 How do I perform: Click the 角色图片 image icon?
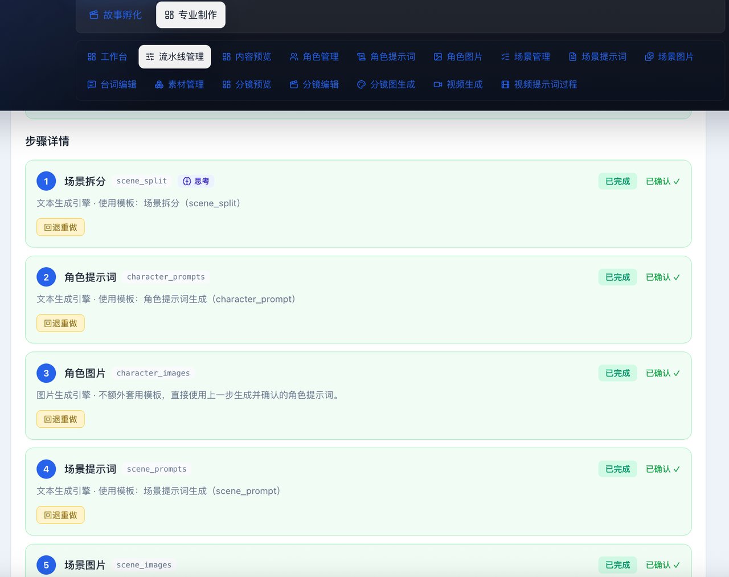click(438, 57)
